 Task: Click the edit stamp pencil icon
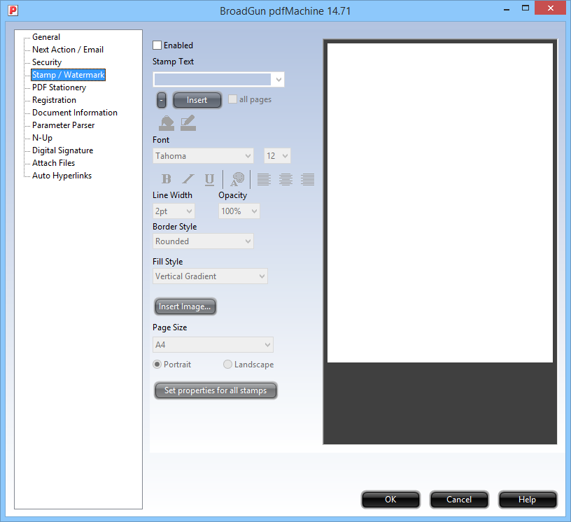[188, 123]
